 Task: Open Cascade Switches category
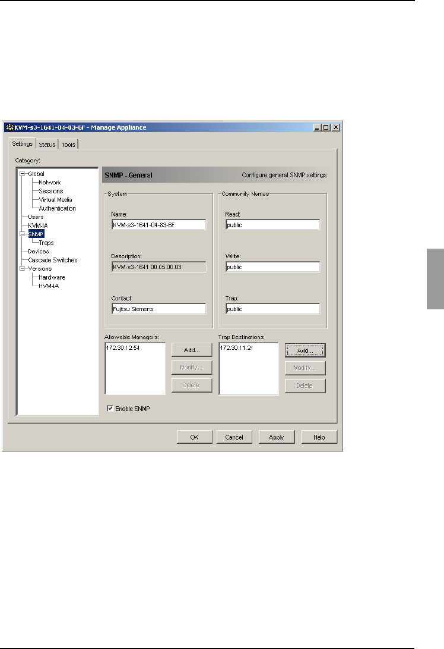(52, 261)
